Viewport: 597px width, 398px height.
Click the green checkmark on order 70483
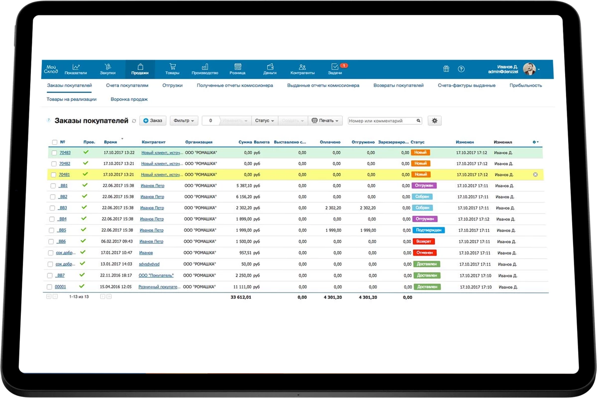click(x=86, y=152)
